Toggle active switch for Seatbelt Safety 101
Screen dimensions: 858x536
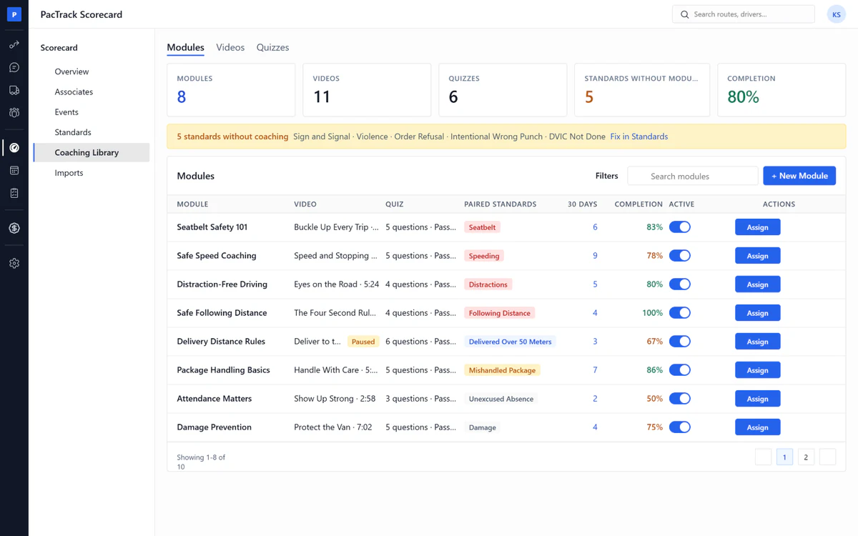(680, 227)
